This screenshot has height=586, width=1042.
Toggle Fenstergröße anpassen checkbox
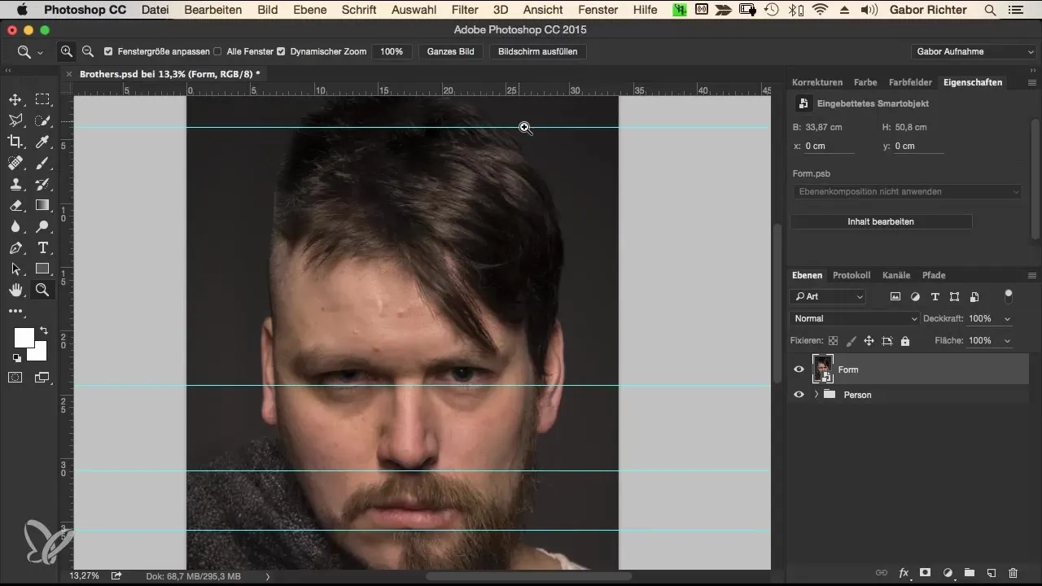click(x=109, y=51)
